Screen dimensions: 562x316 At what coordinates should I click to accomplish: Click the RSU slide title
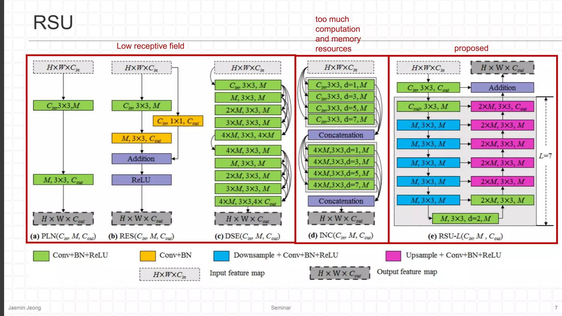(53, 22)
